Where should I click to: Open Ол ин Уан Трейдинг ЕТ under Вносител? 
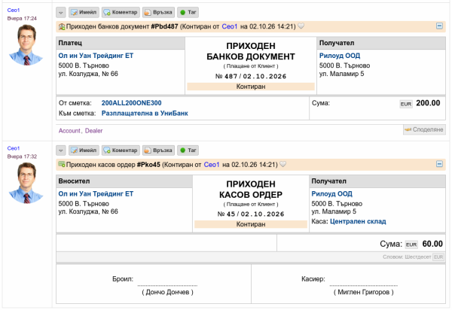(96, 193)
